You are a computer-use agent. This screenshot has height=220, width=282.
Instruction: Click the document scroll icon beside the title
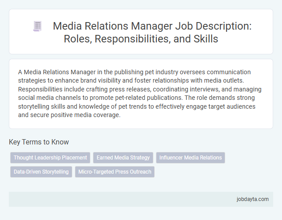pyautogui.click(x=37, y=26)
